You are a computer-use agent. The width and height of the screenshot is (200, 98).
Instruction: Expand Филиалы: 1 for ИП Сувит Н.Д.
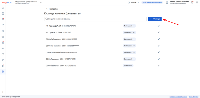(x=129, y=33)
